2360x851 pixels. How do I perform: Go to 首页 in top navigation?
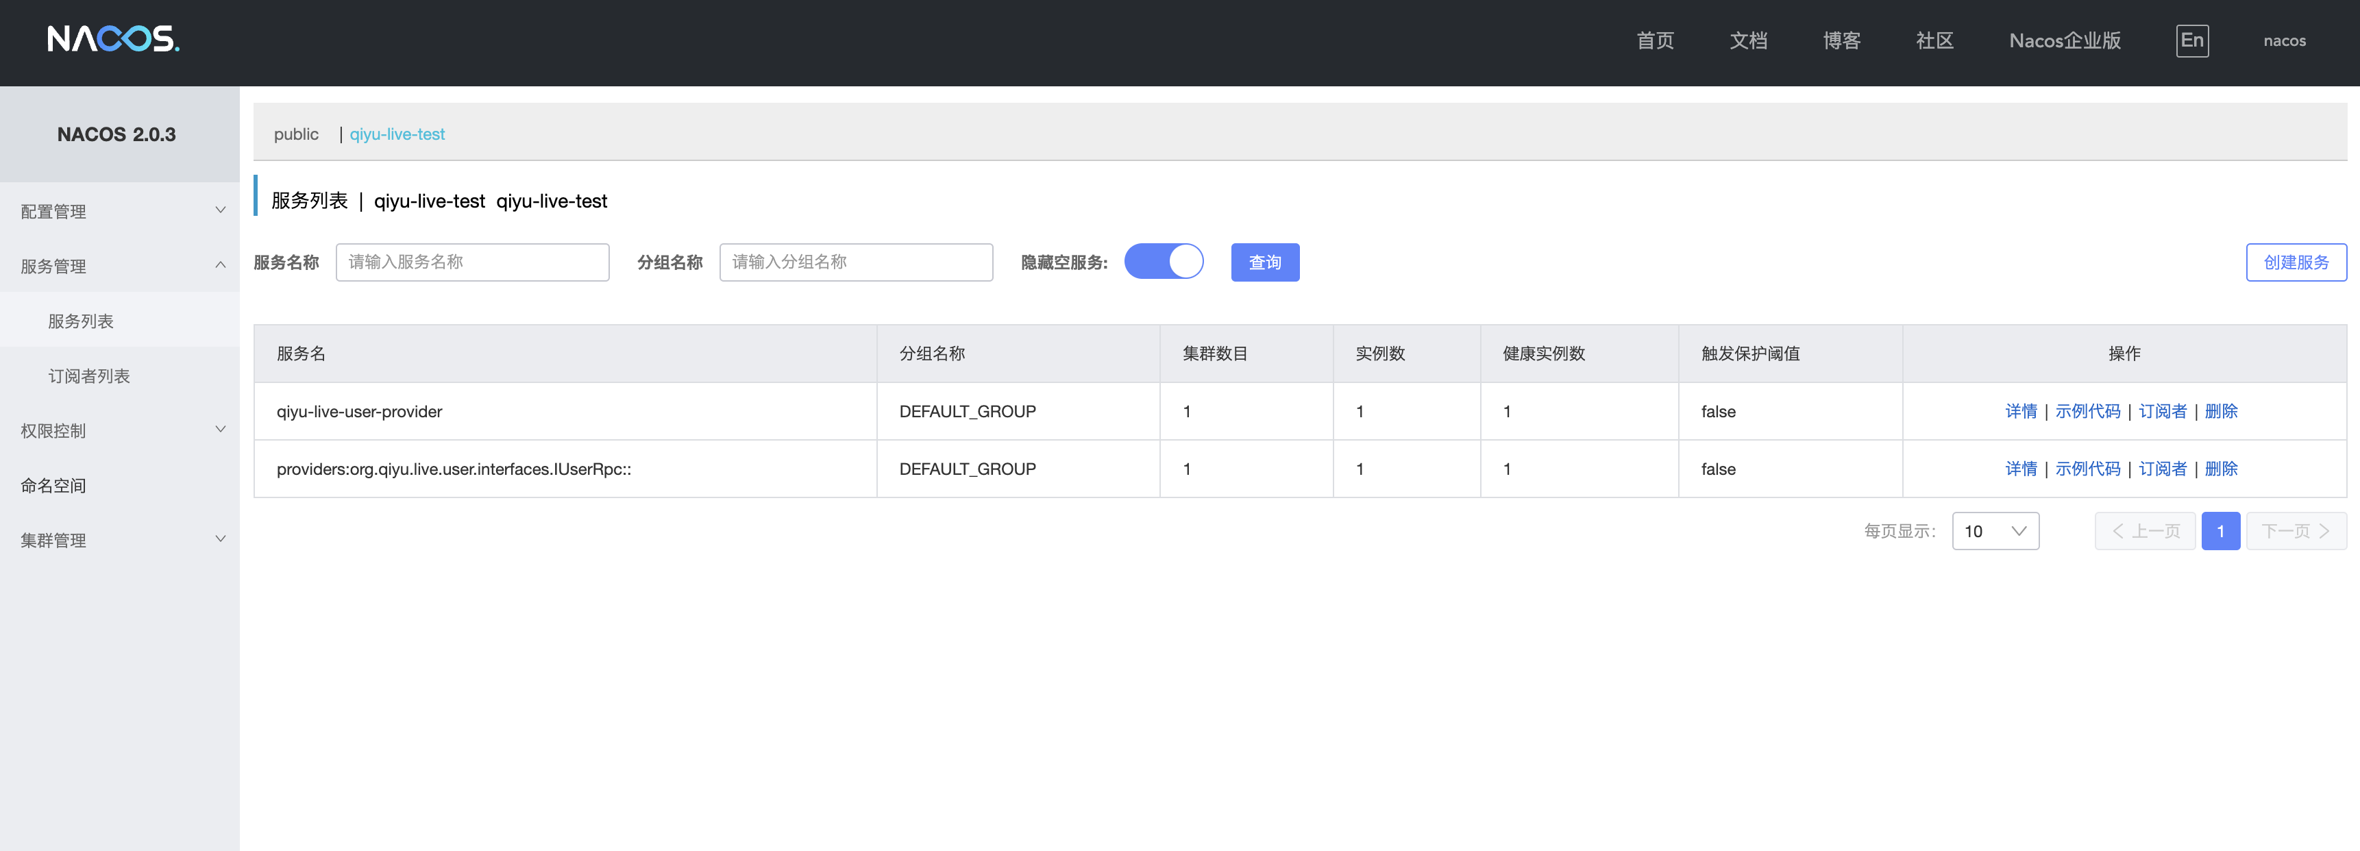pyautogui.click(x=1655, y=40)
